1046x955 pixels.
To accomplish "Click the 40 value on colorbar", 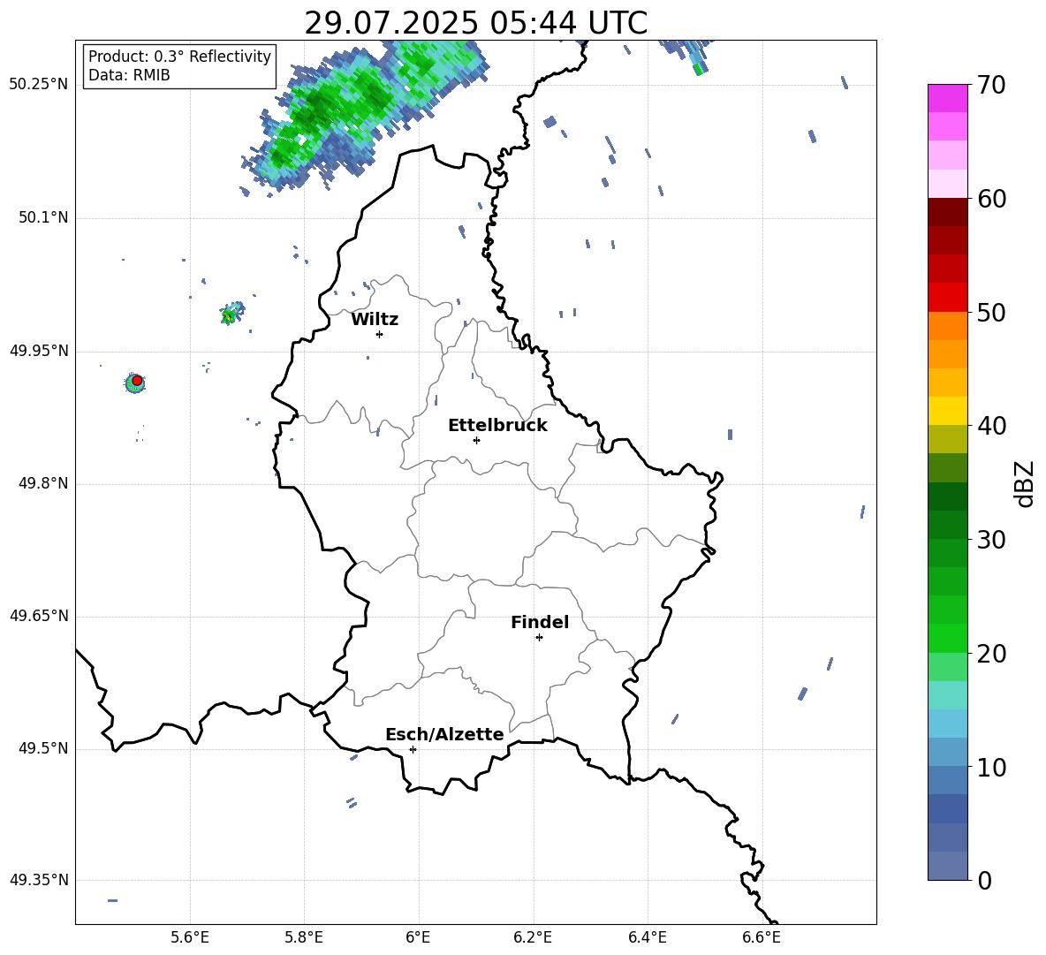I will [990, 426].
